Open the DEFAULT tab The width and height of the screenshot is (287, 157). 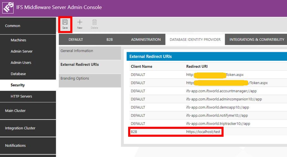click(x=76, y=39)
